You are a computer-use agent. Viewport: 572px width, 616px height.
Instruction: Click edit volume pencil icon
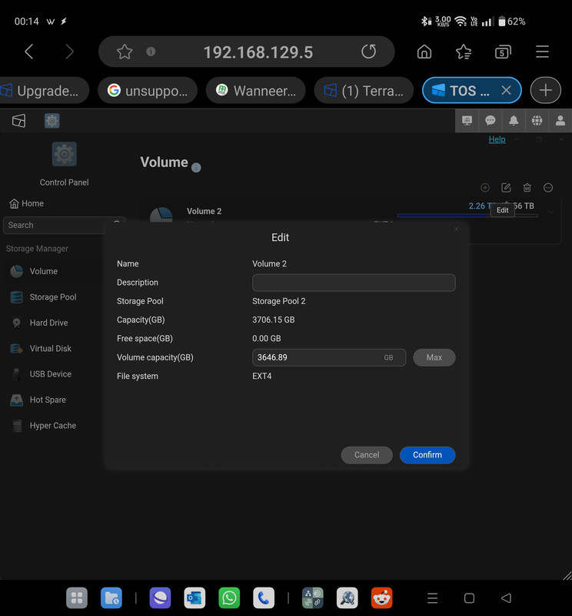(506, 188)
